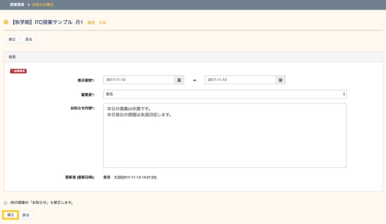Toggle checkbox to modify other classes' notices
Image resolution: width=386 pixels, height=224 pixels.
6,203
